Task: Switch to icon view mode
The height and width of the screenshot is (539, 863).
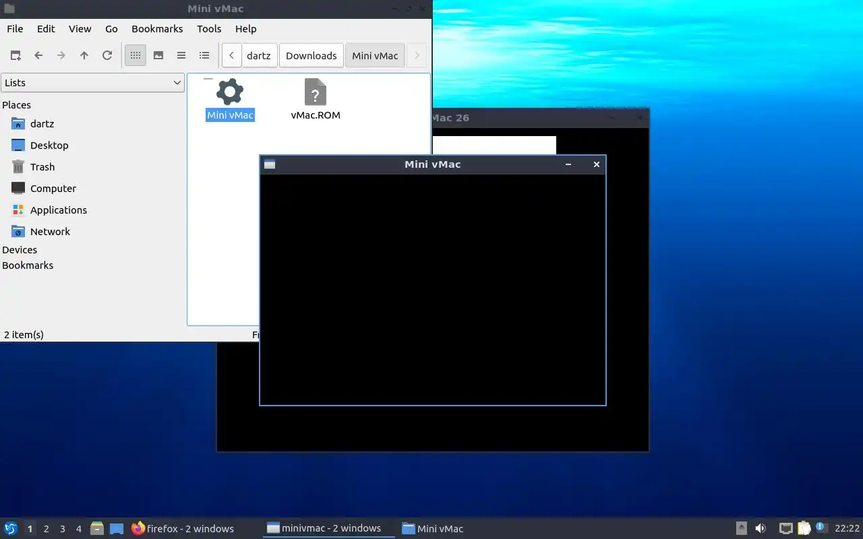Action: 136,55
